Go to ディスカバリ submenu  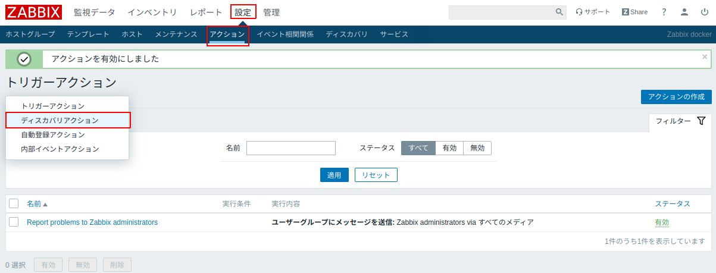[x=346, y=34]
